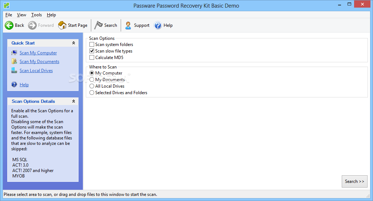Click the Scan My Documents folder icon
The width and height of the screenshot is (373, 201).
pyautogui.click(x=14, y=62)
